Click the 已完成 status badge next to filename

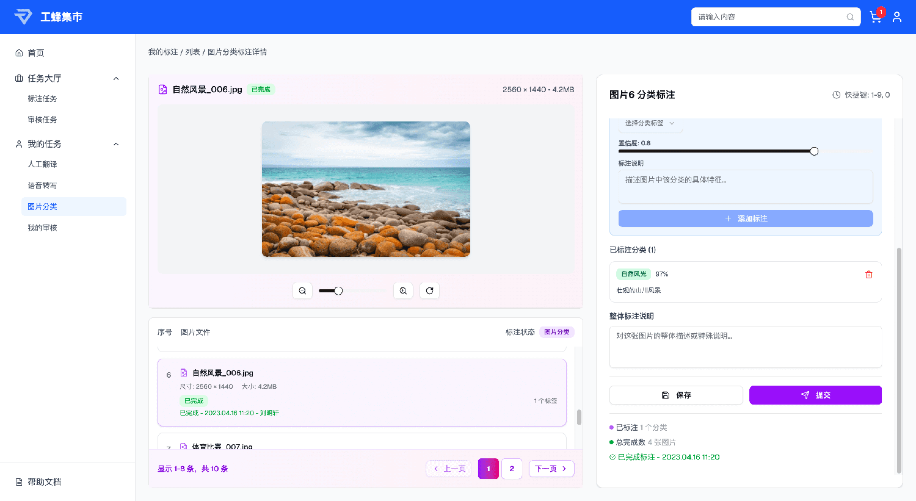(x=260, y=89)
